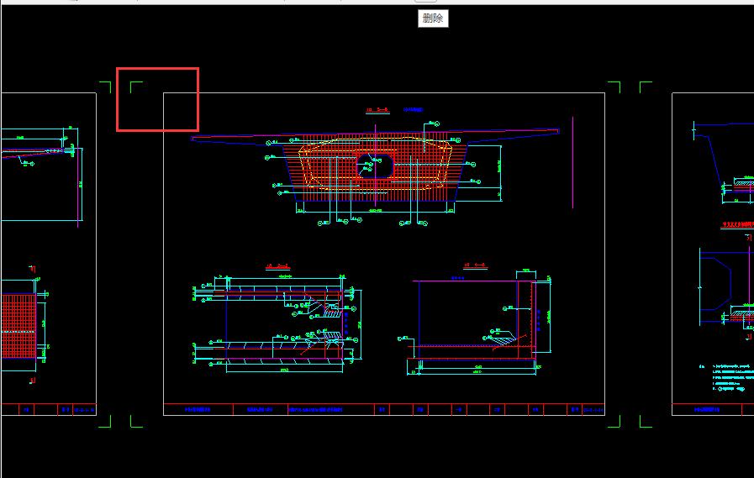Viewport: 754px width, 478px height.
Task: Select the bottom-right section view drawing
Action: [x=475, y=319]
